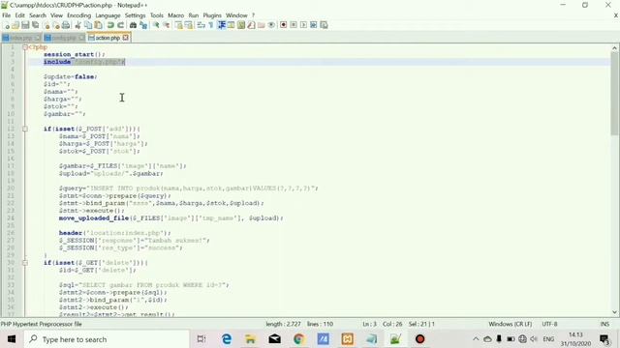620x348 pixels.
Task: Toggle synchronized vertical scrolling
Action: click(178, 25)
